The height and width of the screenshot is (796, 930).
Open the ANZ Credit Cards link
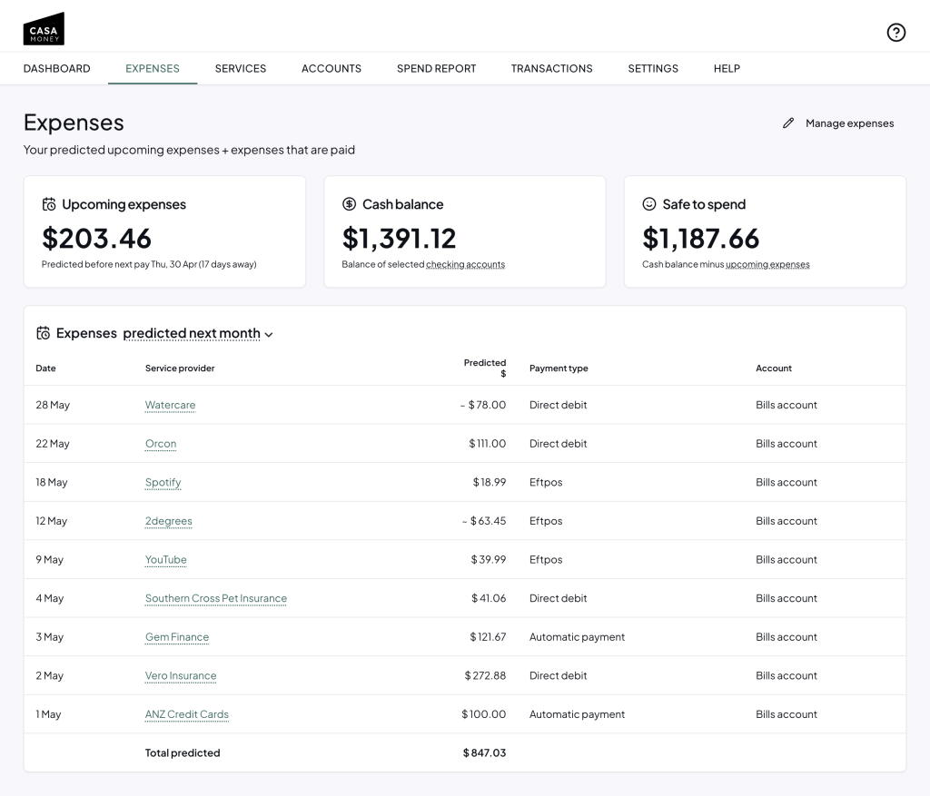(x=186, y=714)
